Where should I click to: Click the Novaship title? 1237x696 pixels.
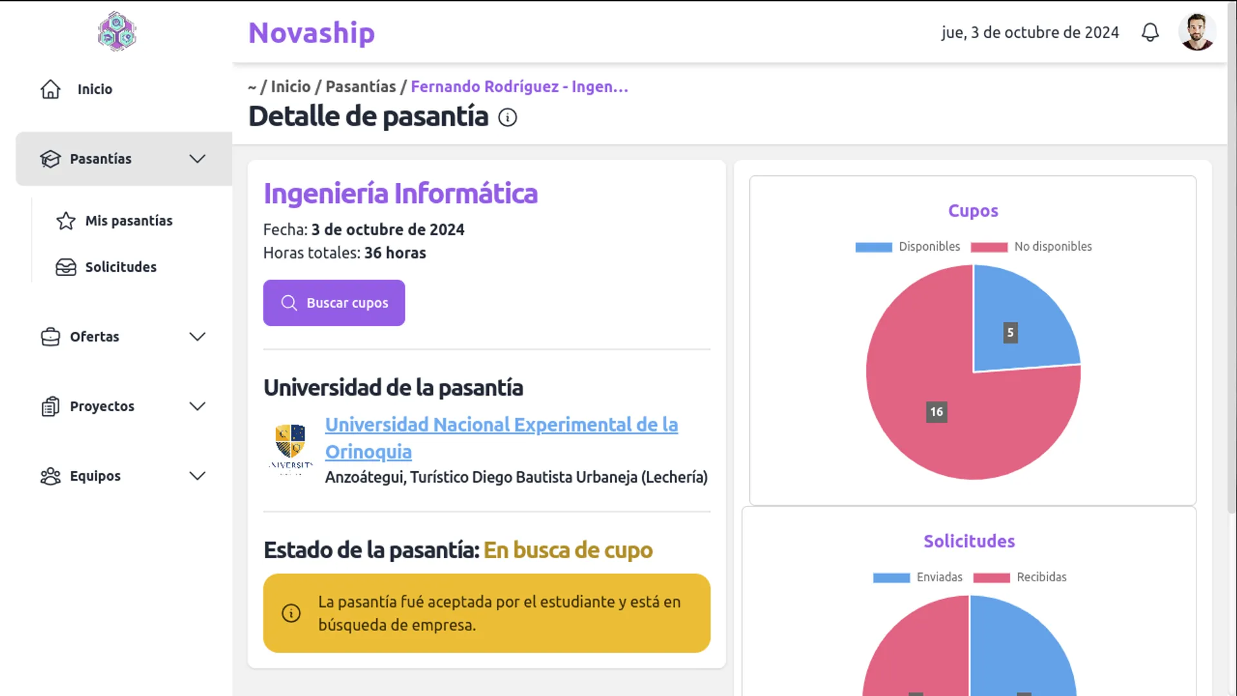tap(312, 33)
